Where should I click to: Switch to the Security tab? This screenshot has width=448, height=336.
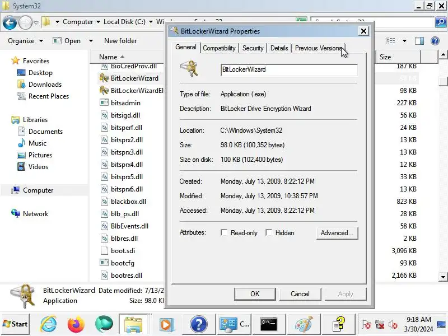(x=253, y=48)
